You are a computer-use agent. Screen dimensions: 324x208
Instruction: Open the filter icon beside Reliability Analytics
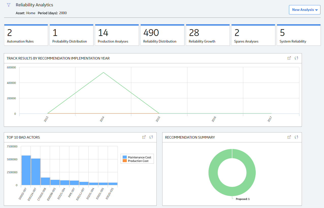(9, 5)
